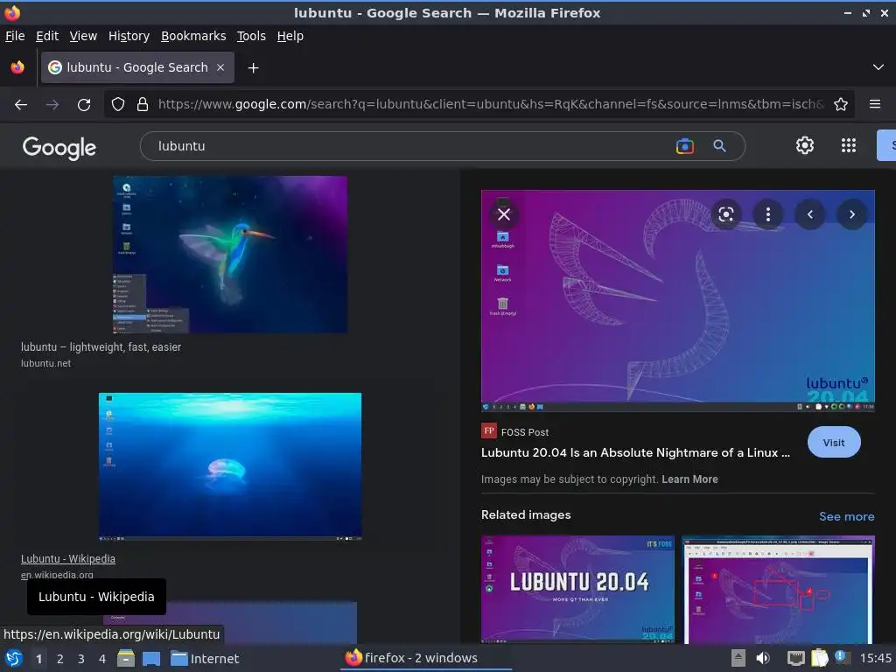Open Google quick settings gear
Screen dimensions: 896x672
805,146
